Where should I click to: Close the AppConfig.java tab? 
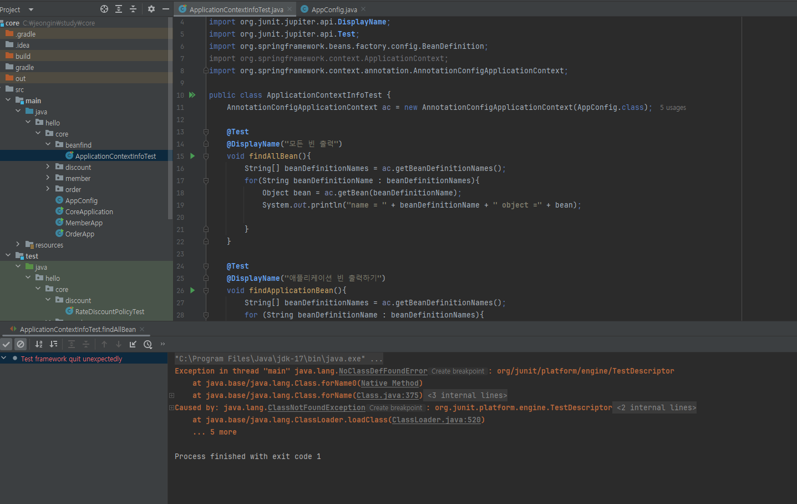tap(363, 9)
